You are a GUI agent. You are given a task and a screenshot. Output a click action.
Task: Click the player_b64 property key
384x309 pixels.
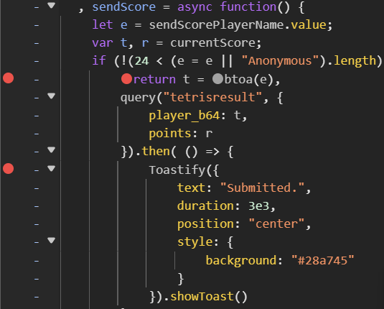tap(184, 115)
